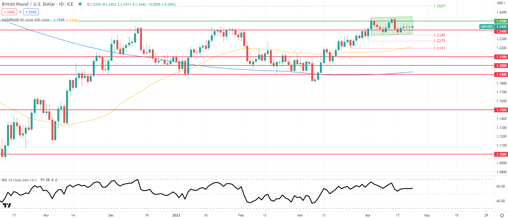
Task: Click the RSI 60.00 scale label
Action: [500, 186]
